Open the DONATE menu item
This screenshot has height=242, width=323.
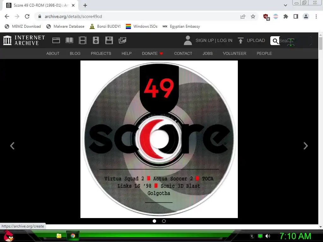(152, 54)
